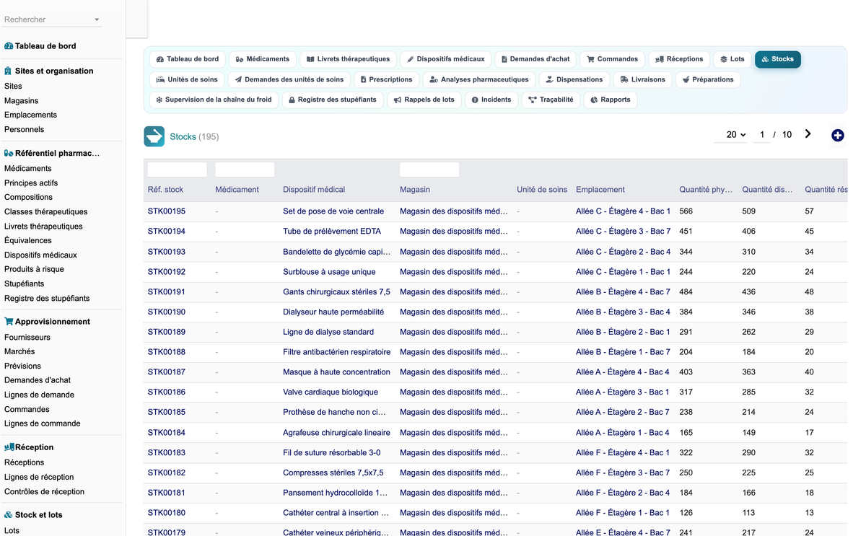Open Sites in sidebar
Image resolution: width=866 pixels, height=536 pixels.
pyautogui.click(x=13, y=86)
